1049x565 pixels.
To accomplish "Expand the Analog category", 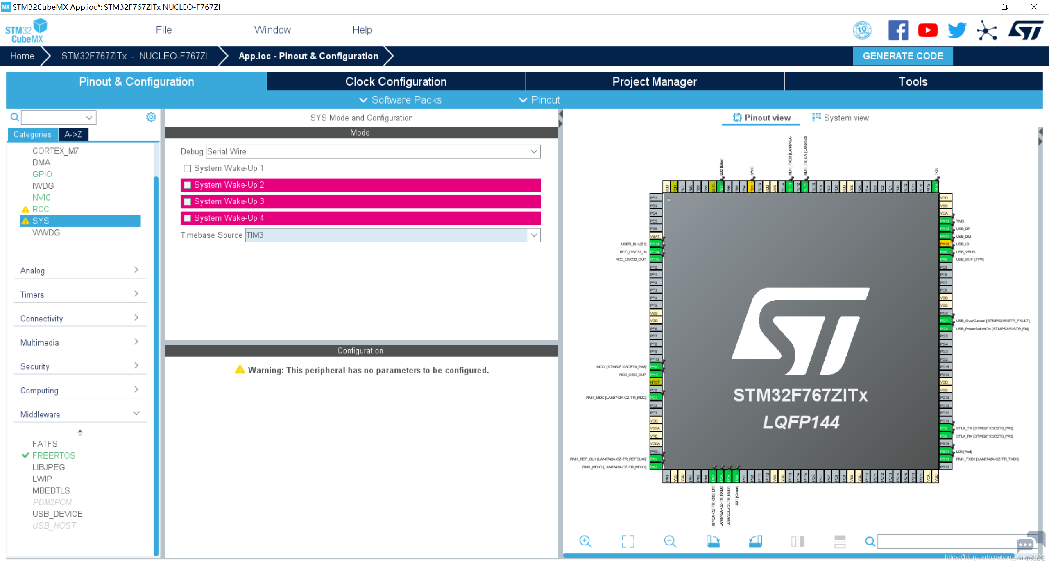I will click(80, 270).
